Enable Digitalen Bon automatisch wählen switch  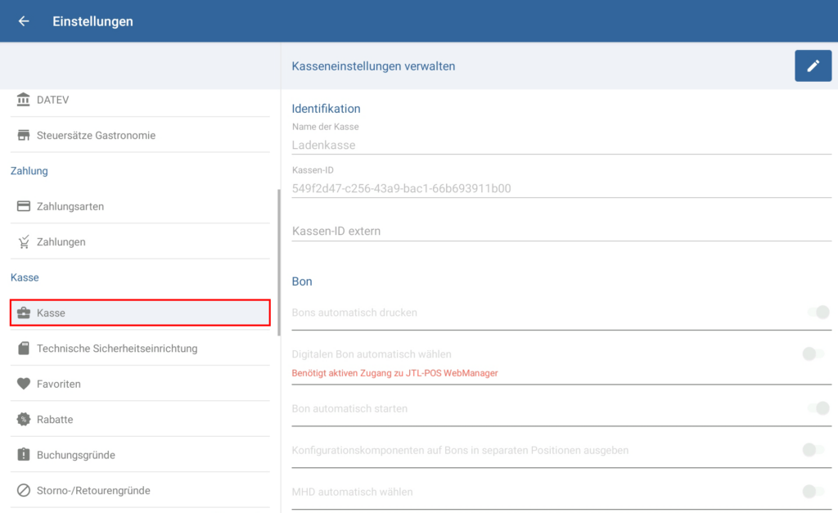(813, 353)
